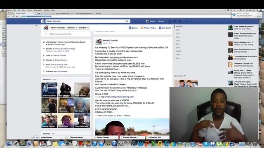The height and width of the screenshot is (148, 264).
Task: Jump to Born in timeline year list
Action: click(178, 58)
